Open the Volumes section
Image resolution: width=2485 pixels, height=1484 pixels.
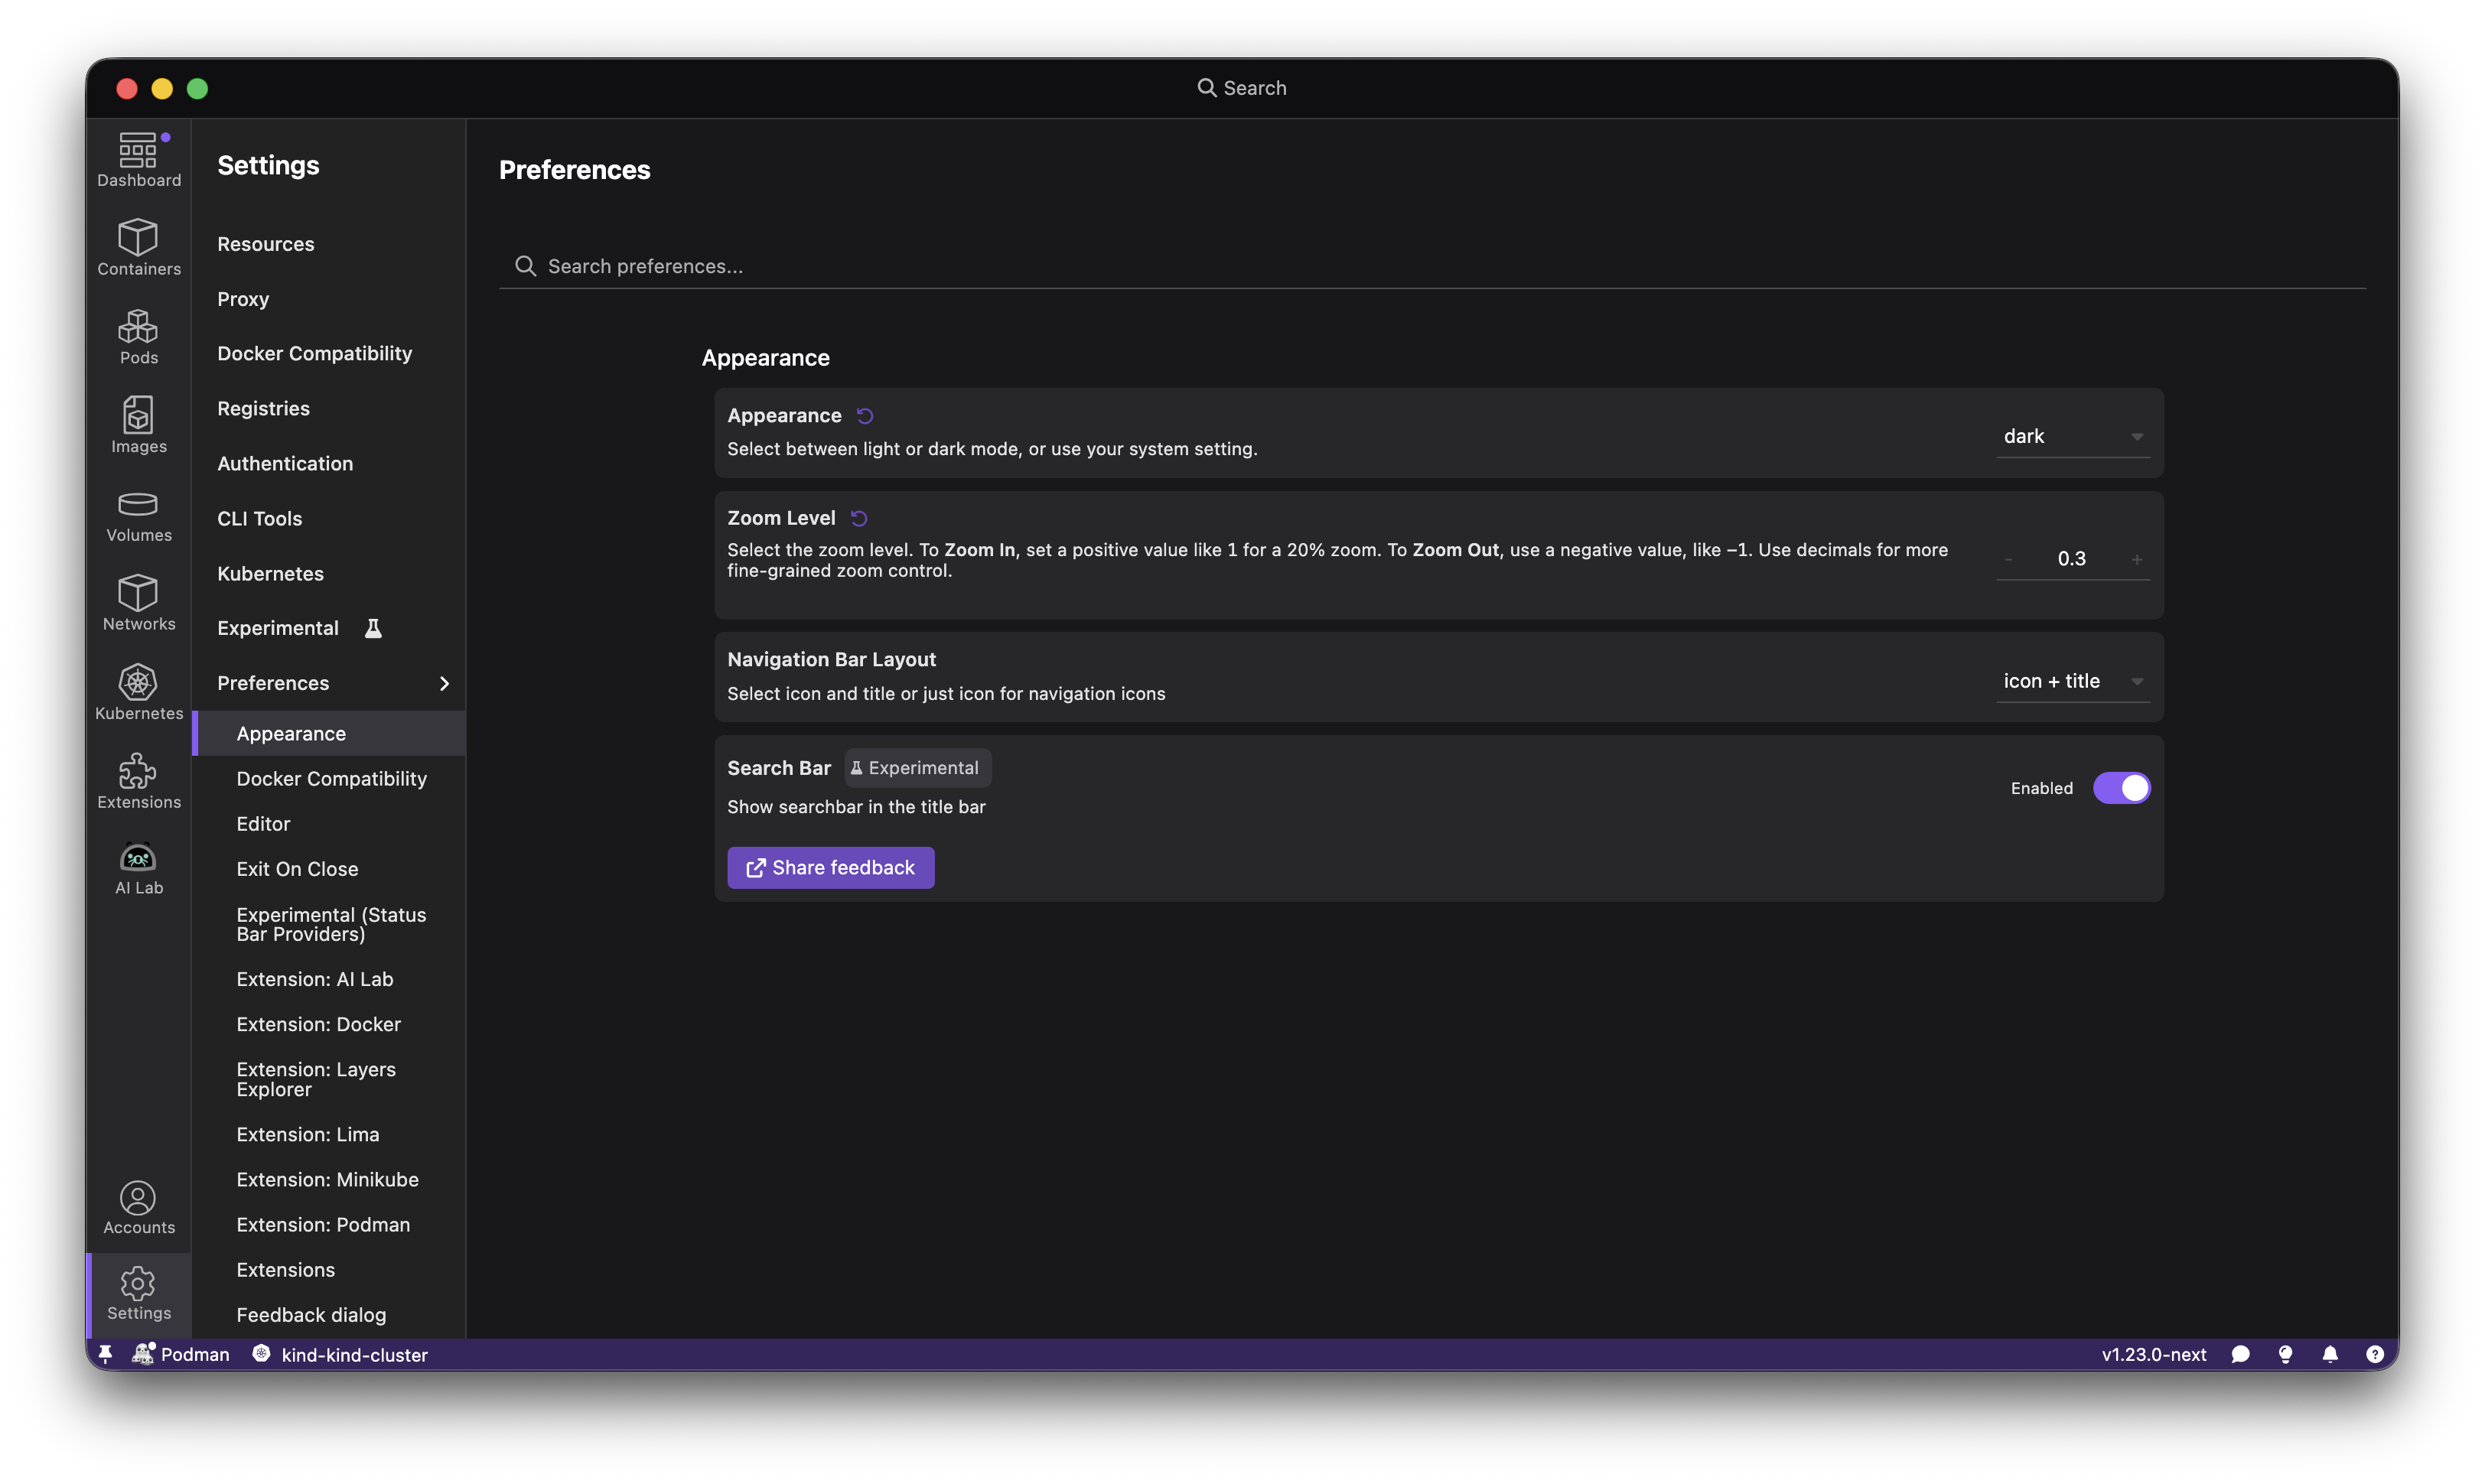[138, 514]
